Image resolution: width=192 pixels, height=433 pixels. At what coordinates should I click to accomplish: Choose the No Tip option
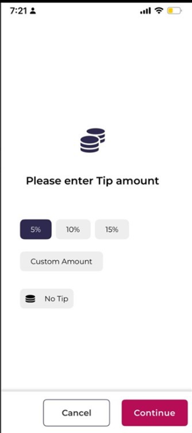click(x=47, y=298)
